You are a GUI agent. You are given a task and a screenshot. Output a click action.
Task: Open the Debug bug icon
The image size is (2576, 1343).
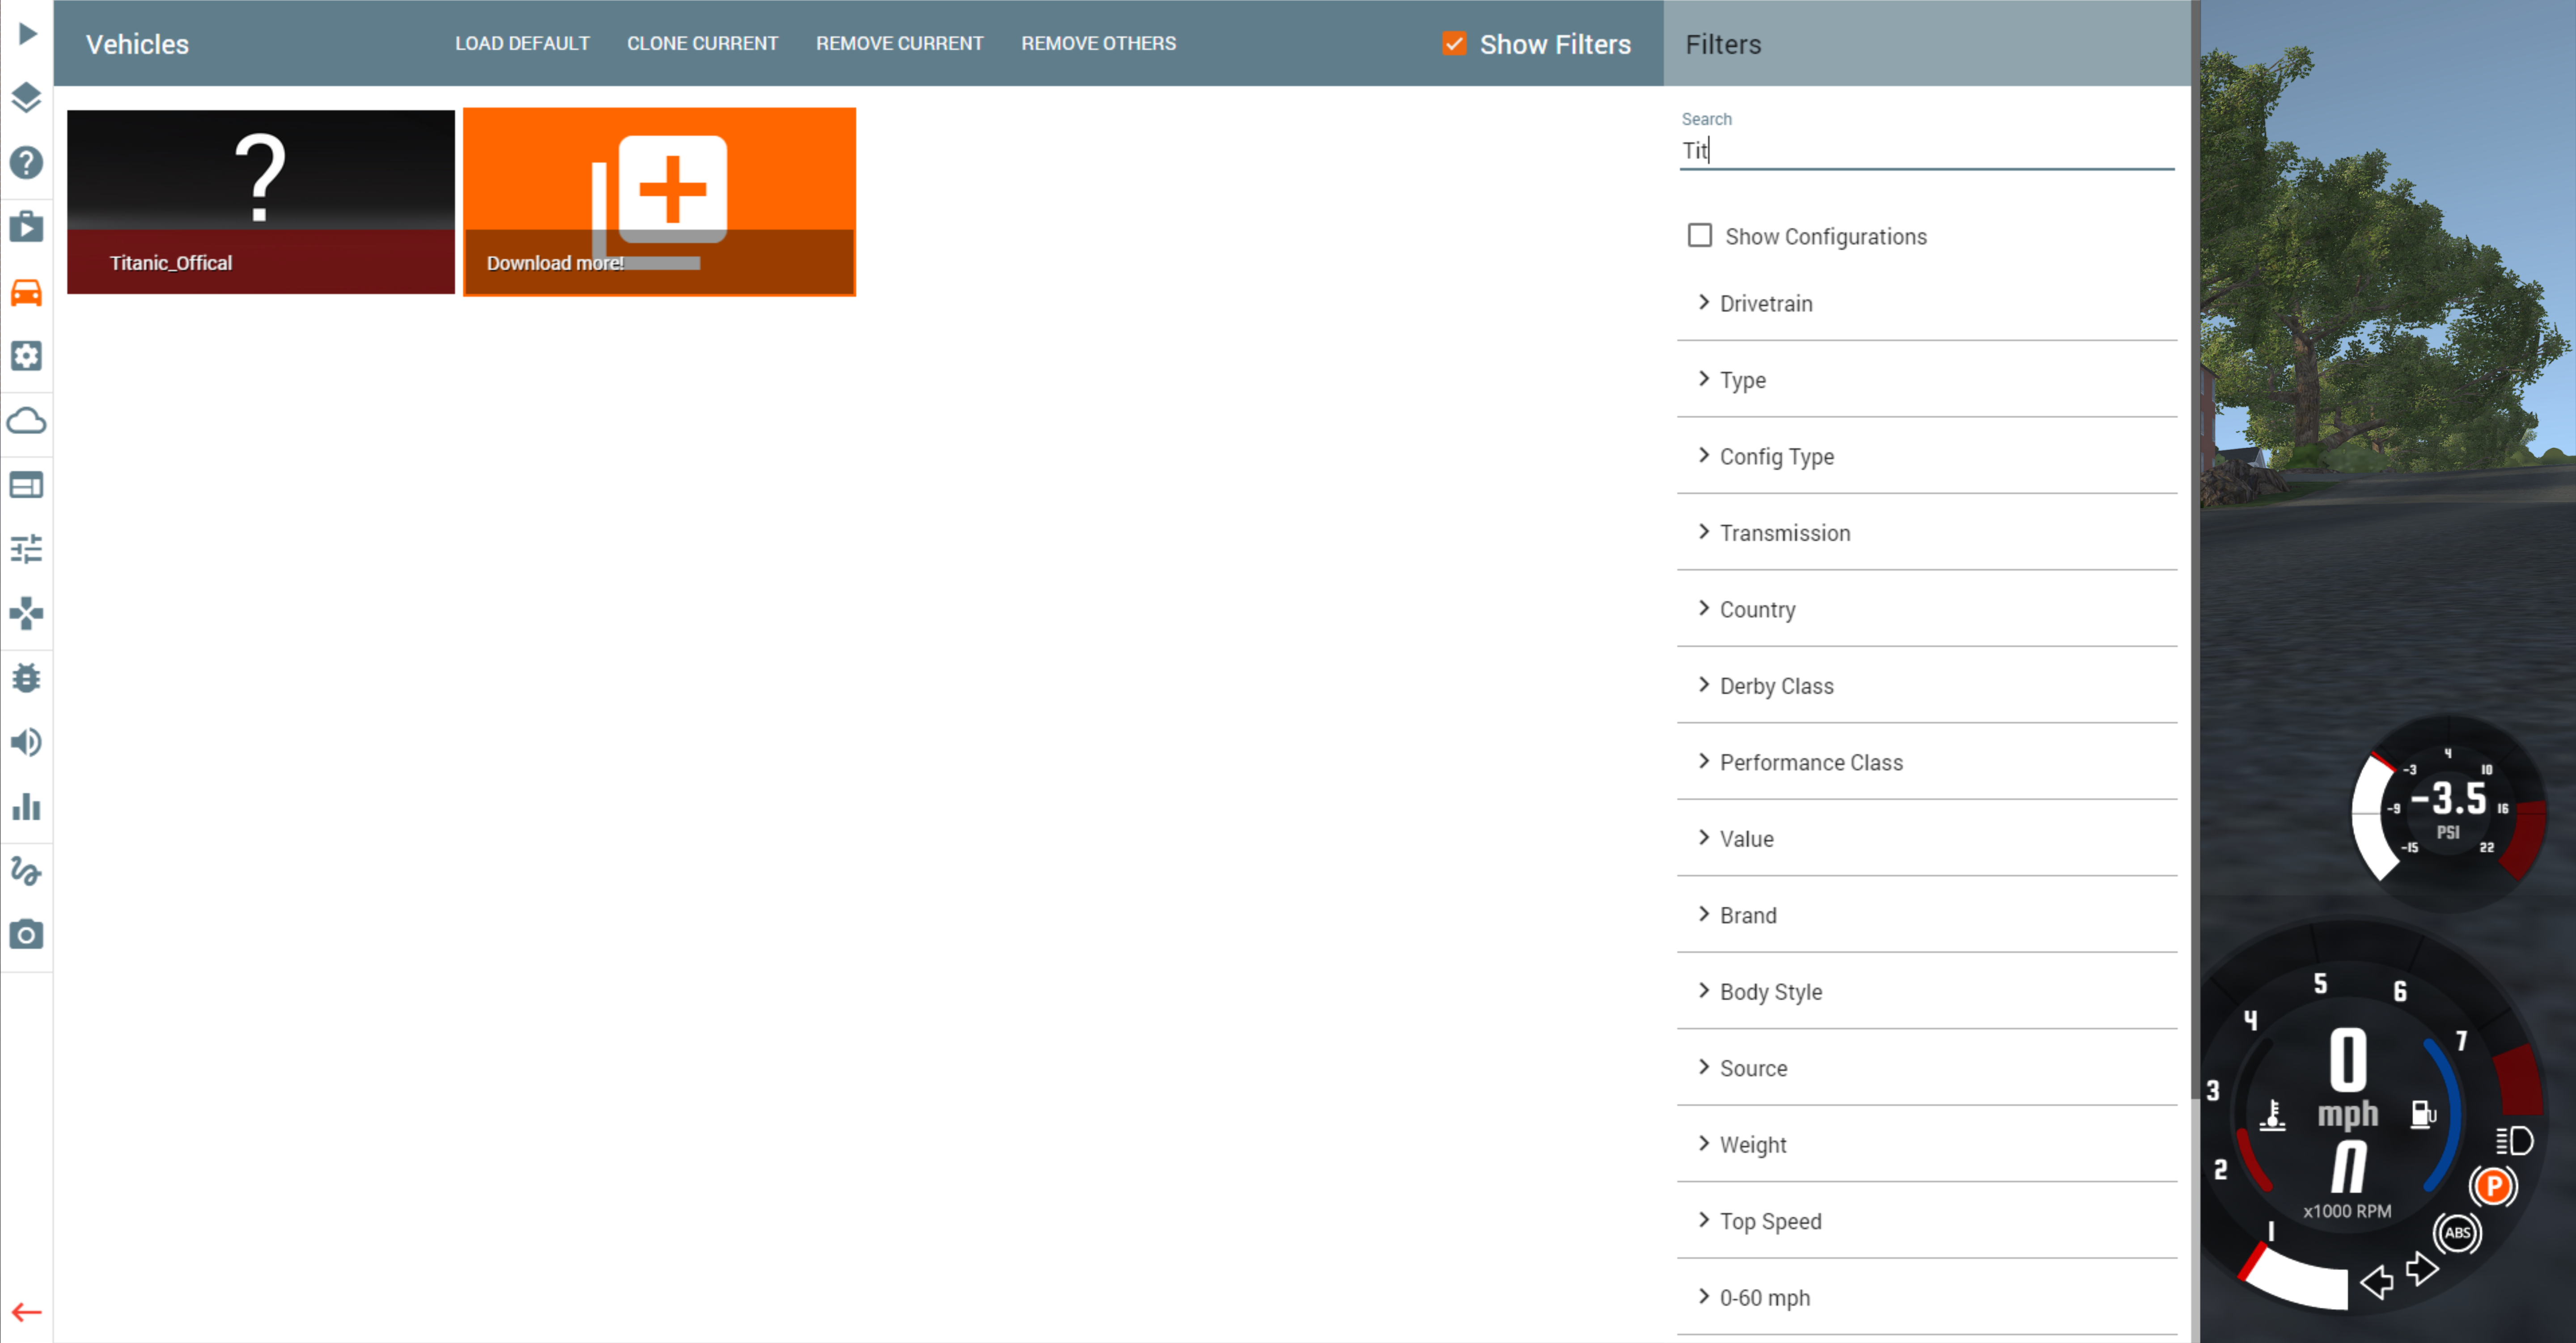pyautogui.click(x=27, y=678)
